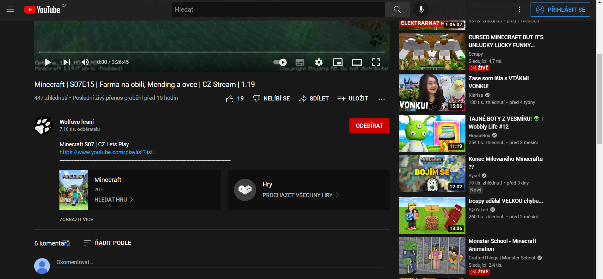The height and width of the screenshot is (279, 603).
Task: Browse all games PROCHÁZET VŠECHNY HRY
Action: coord(301,195)
